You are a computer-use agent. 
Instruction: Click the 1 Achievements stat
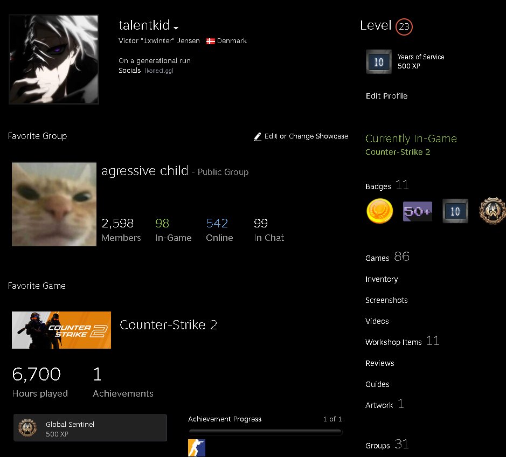pos(123,382)
